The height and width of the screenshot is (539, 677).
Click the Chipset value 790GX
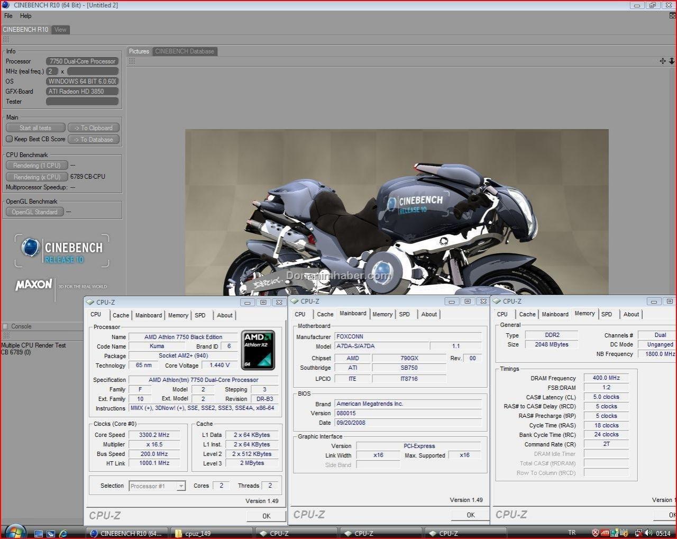(x=409, y=358)
